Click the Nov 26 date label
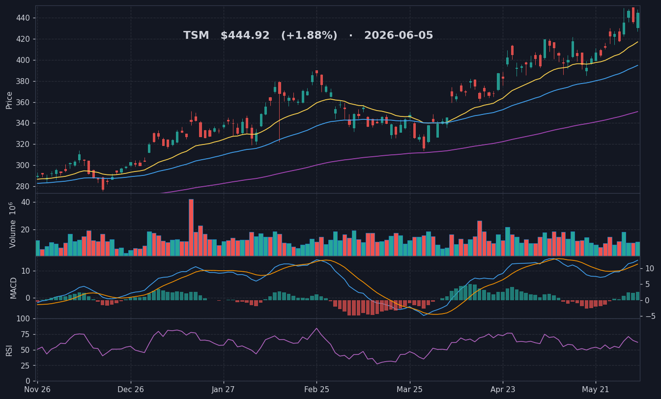Screen dimensions: 661x399 coord(37,389)
